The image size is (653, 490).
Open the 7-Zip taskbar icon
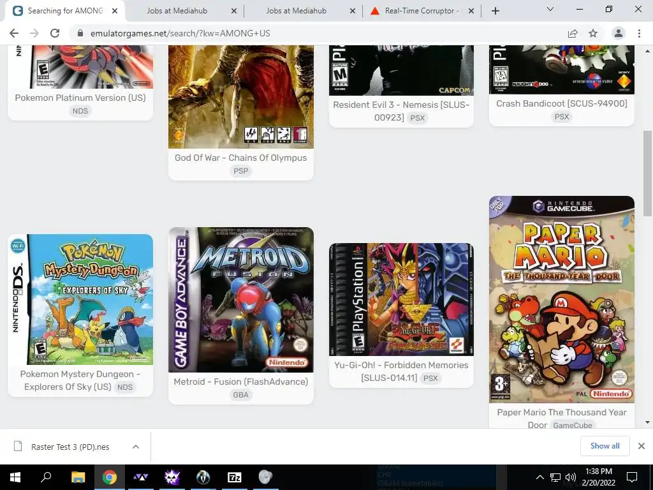point(235,477)
